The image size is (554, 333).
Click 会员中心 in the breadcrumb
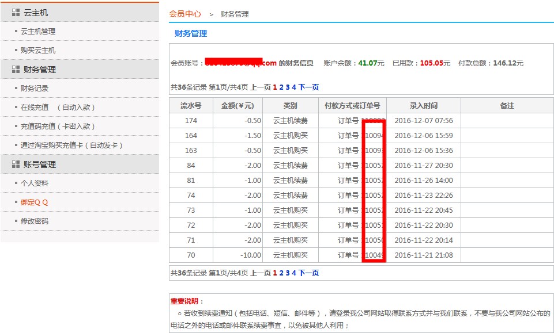tap(185, 14)
